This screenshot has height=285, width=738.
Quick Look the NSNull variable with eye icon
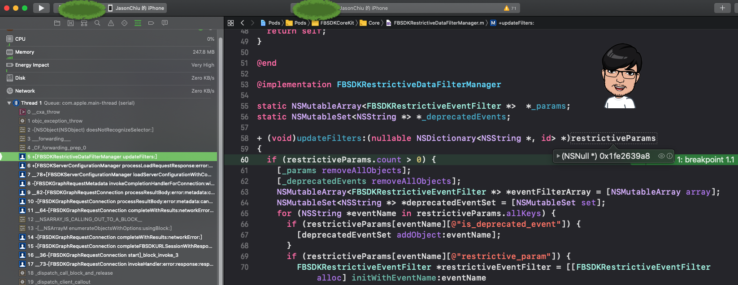click(661, 156)
